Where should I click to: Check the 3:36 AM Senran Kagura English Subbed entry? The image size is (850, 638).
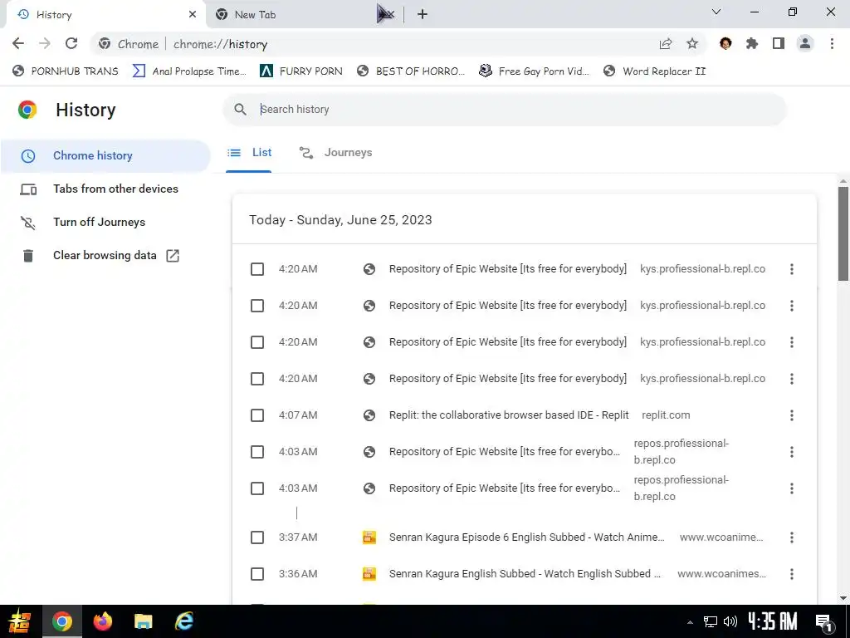click(257, 574)
